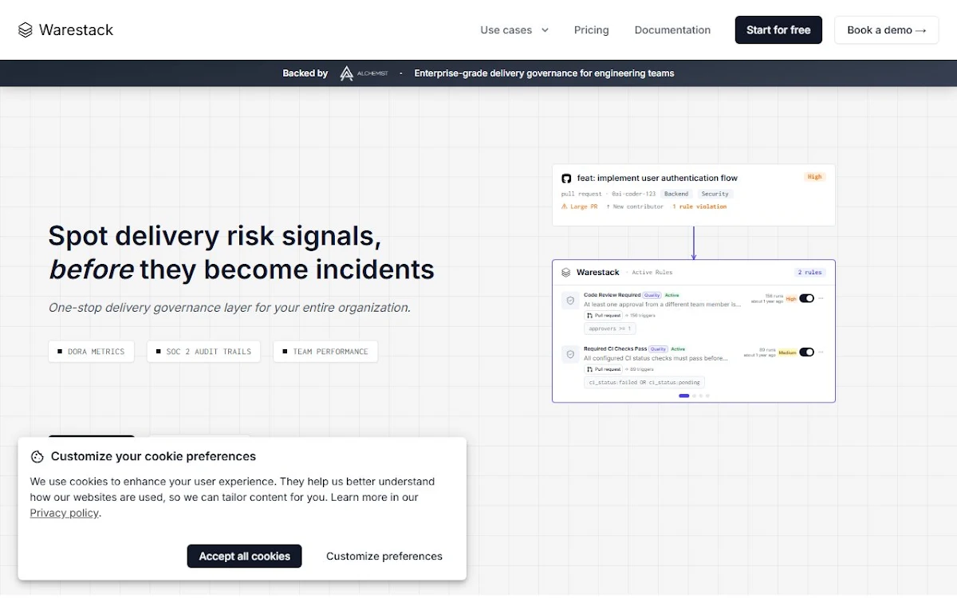Toggle the Code Review Required rule switch
Viewport: 957px width, 598px height.
pyautogui.click(x=806, y=298)
